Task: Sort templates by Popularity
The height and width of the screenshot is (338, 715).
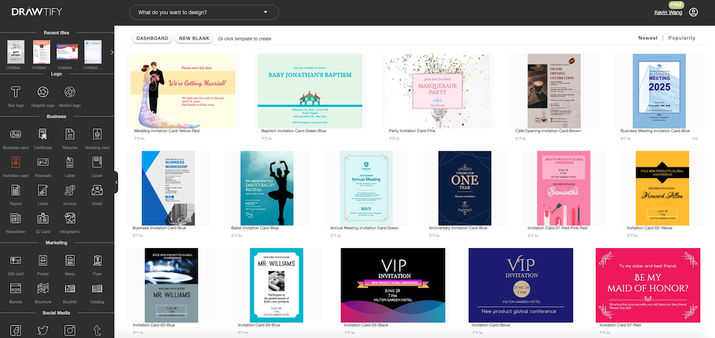Action: pos(681,38)
